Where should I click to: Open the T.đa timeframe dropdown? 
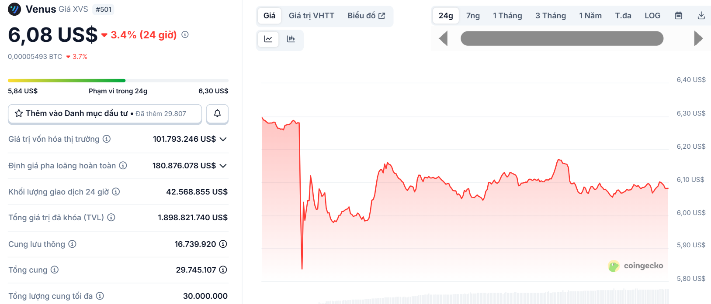click(x=623, y=15)
